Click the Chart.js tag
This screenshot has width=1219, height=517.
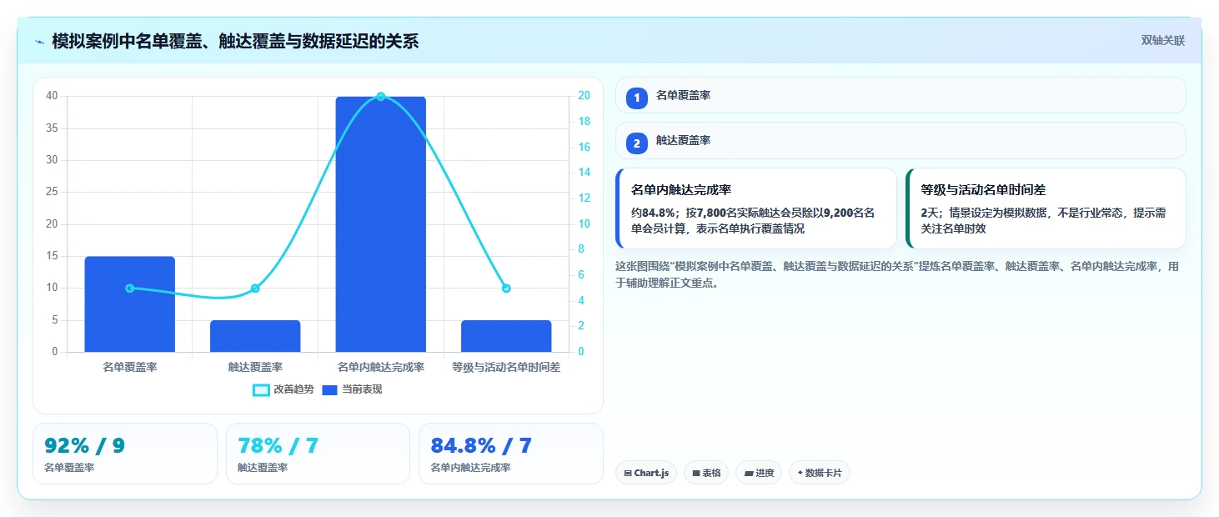click(x=646, y=473)
